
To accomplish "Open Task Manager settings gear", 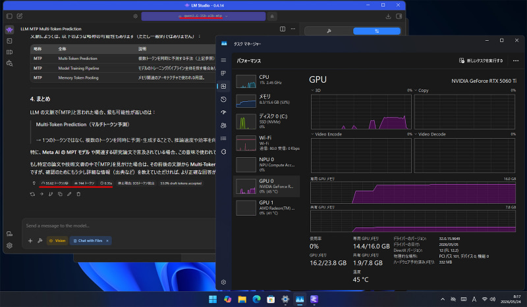I will [x=223, y=282].
